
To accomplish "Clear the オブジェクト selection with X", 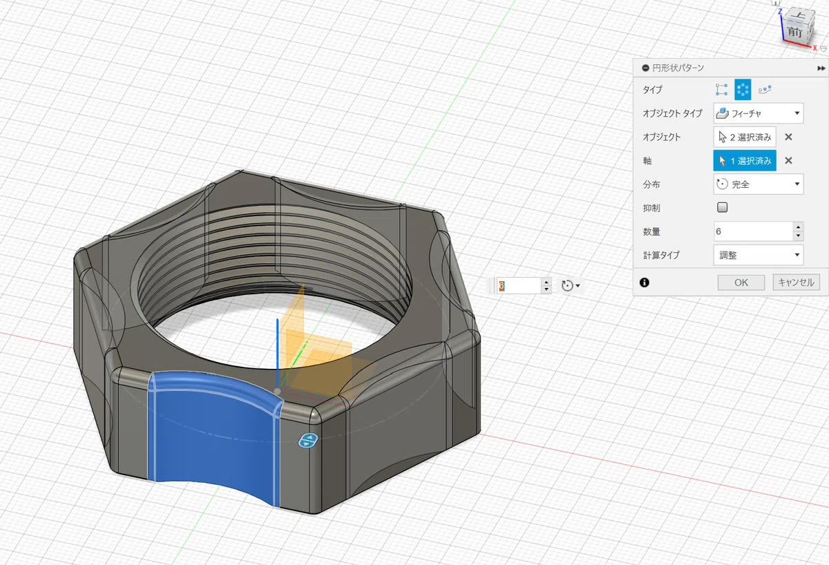I will pyautogui.click(x=788, y=137).
